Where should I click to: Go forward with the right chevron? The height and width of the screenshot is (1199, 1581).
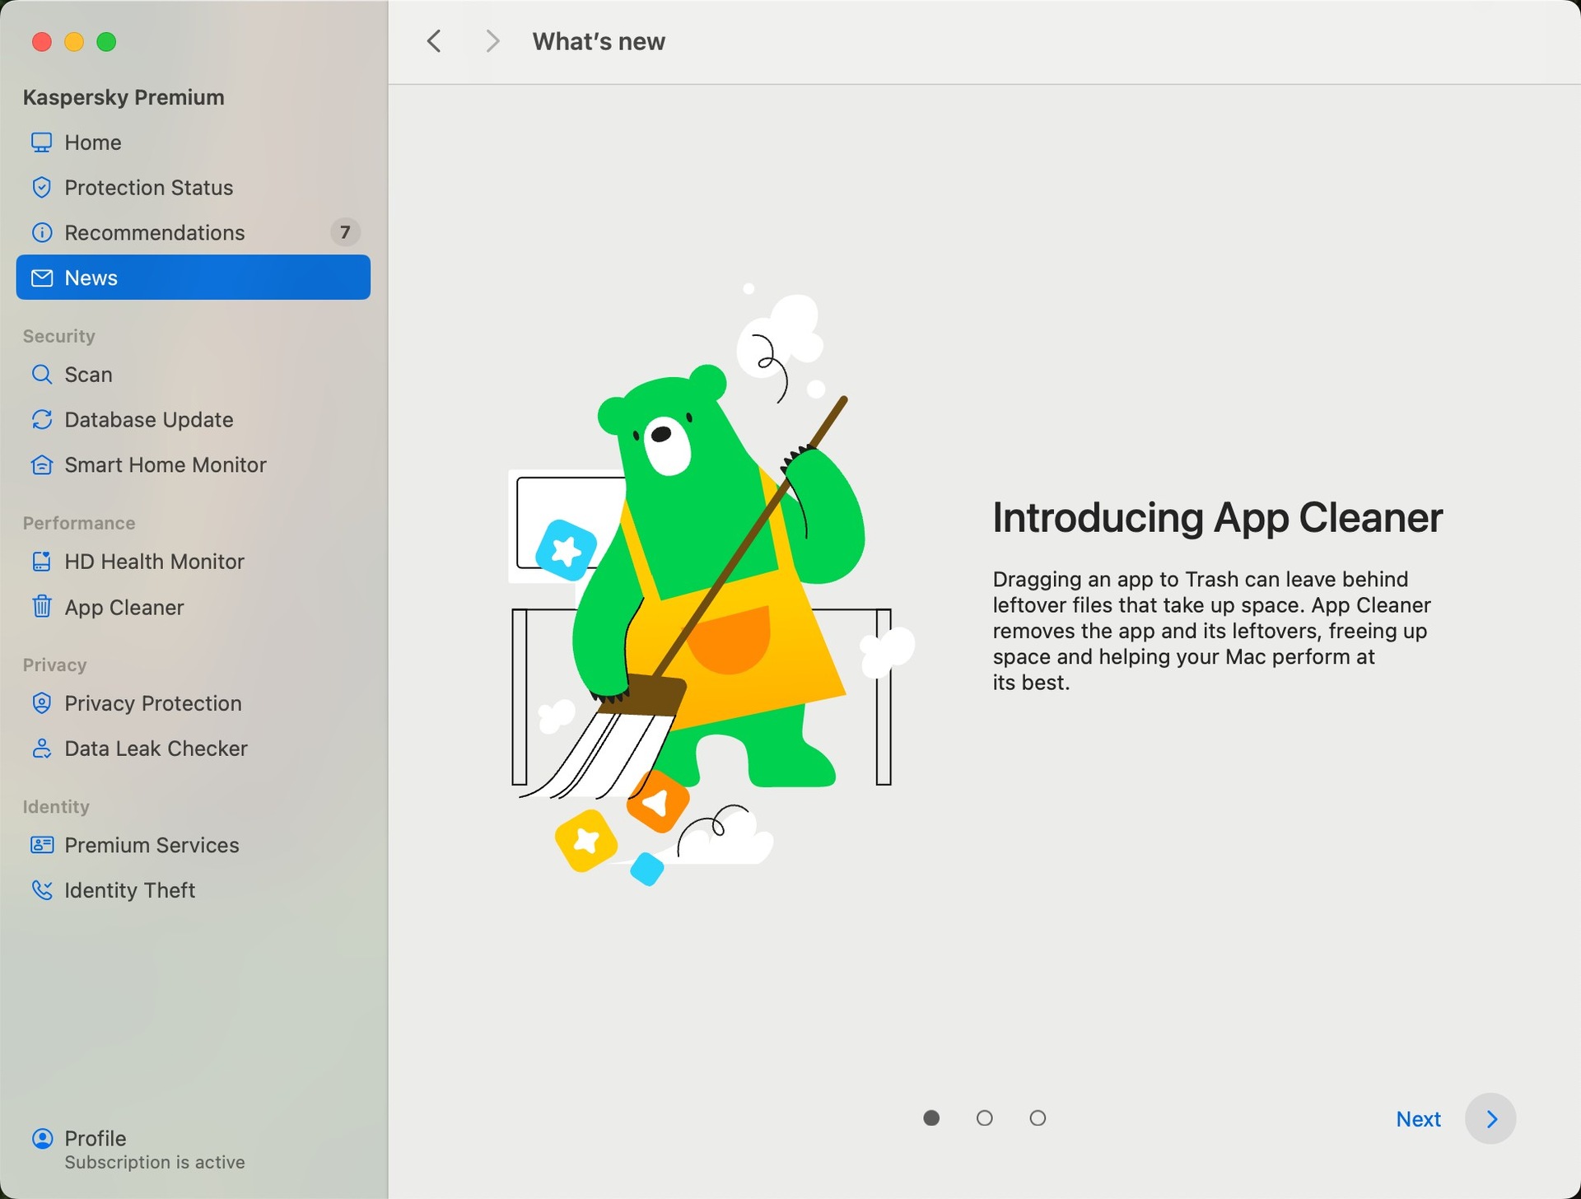[x=492, y=41]
